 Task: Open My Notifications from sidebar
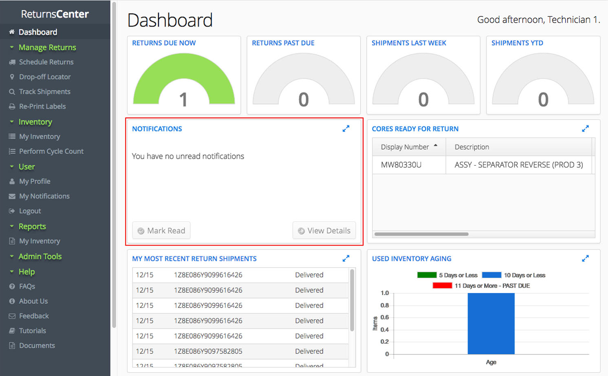click(x=44, y=196)
